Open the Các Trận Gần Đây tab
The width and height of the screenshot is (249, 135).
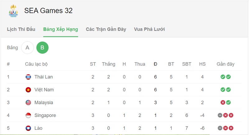point(106,29)
